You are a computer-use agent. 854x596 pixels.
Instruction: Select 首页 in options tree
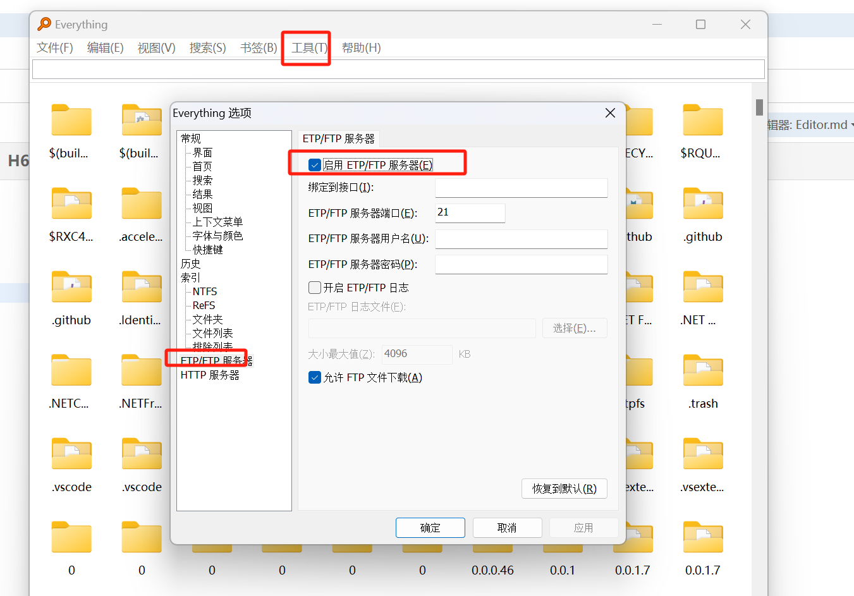[202, 166]
